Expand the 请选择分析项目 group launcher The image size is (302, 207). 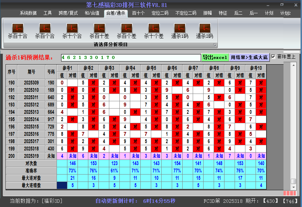coord(215,45)
